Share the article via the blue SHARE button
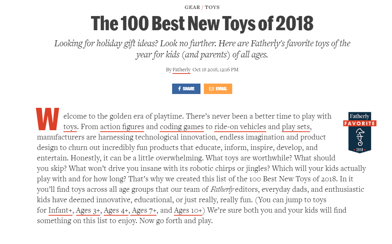The image size is (392, 244). tap(186, 88)
